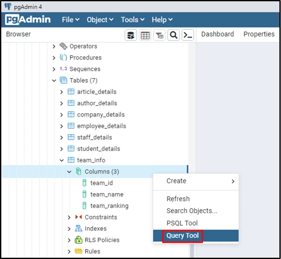Click the RLS Policies lock icon
Screen dimensions: 281x259
click(x=78, y=240)
